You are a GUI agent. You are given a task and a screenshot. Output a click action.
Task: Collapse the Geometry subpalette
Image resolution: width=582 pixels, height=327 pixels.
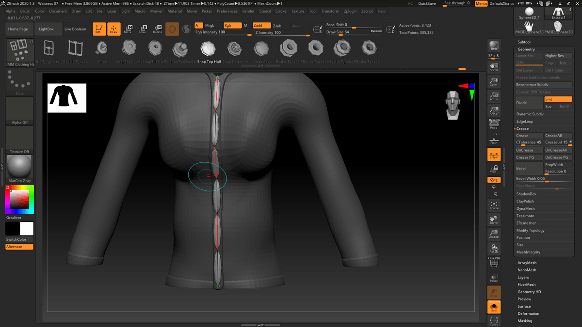click(526, 49)
